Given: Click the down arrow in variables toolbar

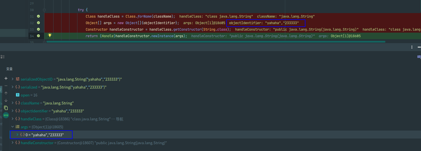Looking at the screenshot, I should 6,100.
